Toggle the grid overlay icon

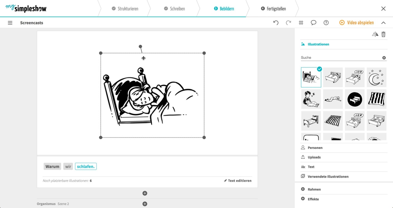[x=301, y=23]
